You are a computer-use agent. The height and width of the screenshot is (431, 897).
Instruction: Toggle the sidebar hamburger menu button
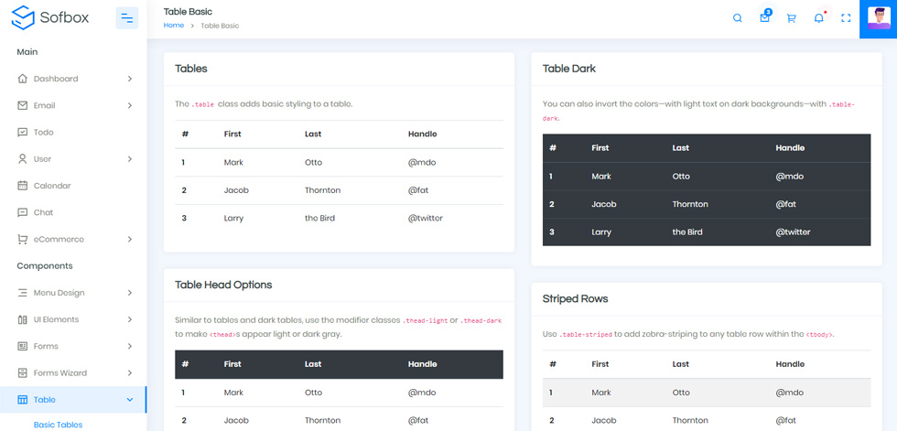(127, 18)
